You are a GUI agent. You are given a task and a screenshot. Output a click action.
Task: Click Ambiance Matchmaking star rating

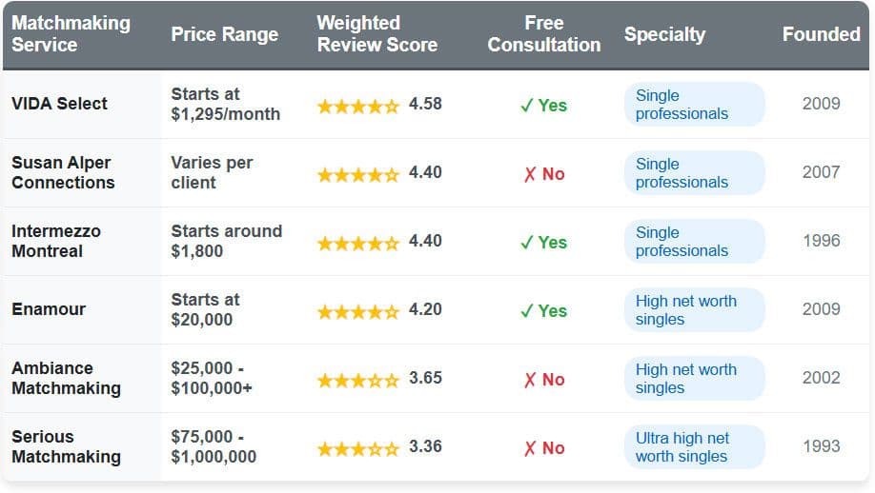tap(358, 380)
